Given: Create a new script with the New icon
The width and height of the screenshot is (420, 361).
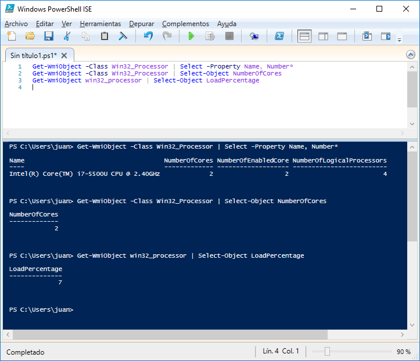Looking at the screenshot, I should click(x=12, y=36).
